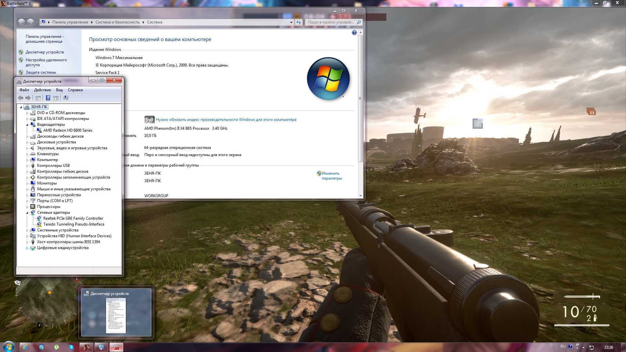This screenshot has height=352, width=626.
Task: Open address bar history dropdown arrow
Action: pos(291,22)
